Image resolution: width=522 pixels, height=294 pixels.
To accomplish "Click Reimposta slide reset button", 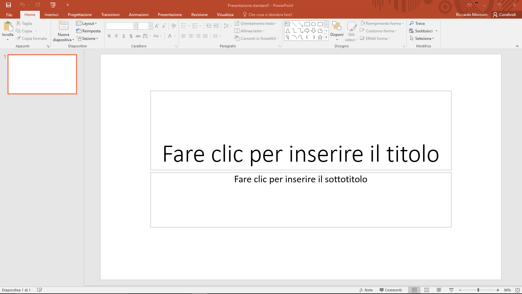I will [x=88, y=31].
